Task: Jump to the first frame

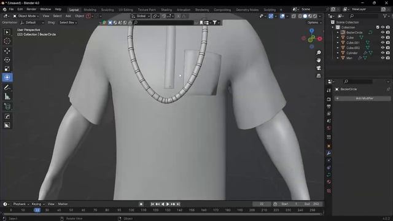Action: point(152,204)
